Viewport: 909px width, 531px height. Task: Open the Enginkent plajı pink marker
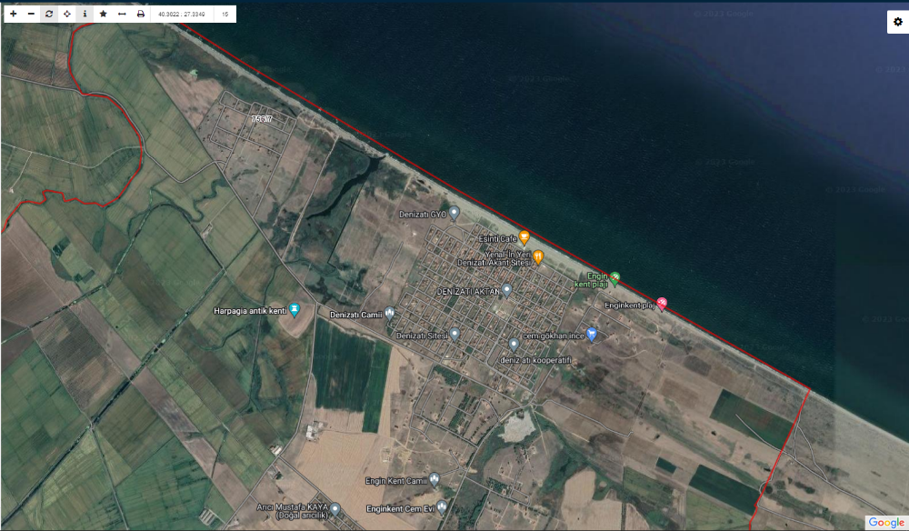(x=662, y=304)
